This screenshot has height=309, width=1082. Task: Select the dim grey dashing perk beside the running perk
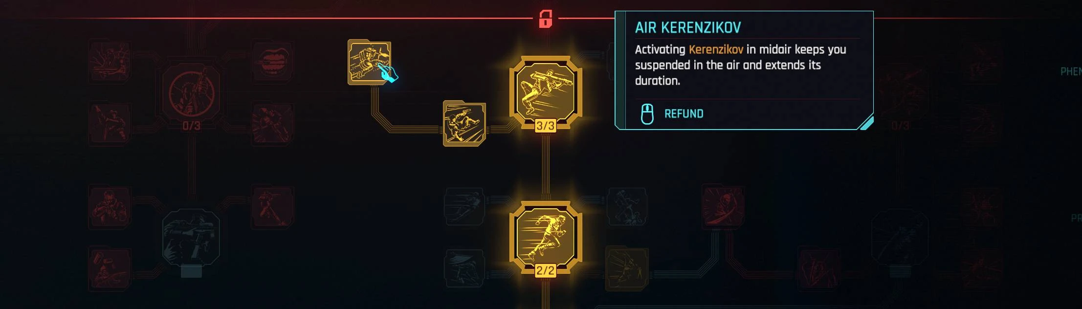tap(464, 206)
